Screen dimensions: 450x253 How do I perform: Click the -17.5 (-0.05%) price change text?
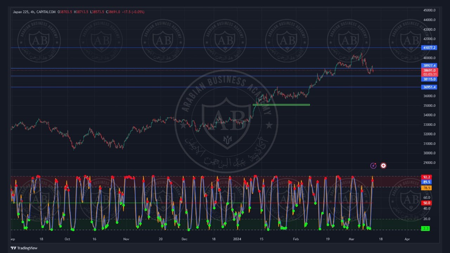(133, 12)
